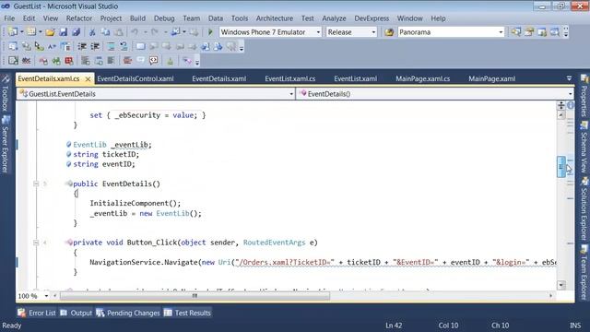Click the Save All icon

tap(77, 32)
